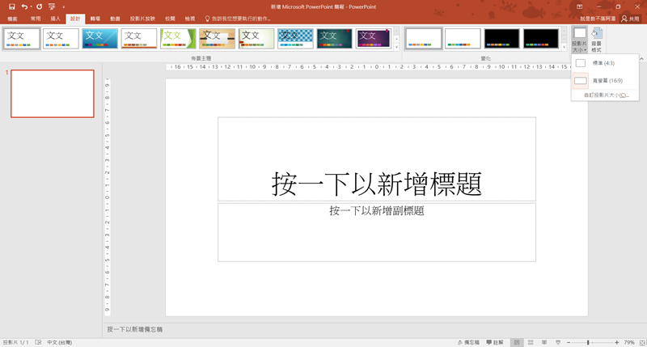Click the Undo arrow icon
This screenshot has width=647, height=347.
coord(24,6)
